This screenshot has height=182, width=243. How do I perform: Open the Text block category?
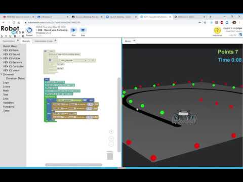click(6, 95)
